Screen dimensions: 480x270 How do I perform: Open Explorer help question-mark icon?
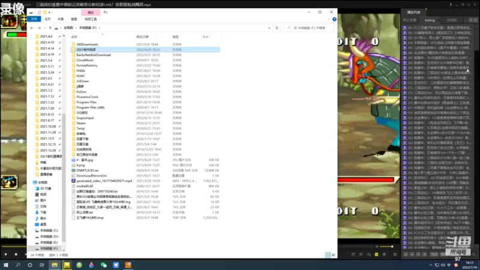tap(334, 19)
